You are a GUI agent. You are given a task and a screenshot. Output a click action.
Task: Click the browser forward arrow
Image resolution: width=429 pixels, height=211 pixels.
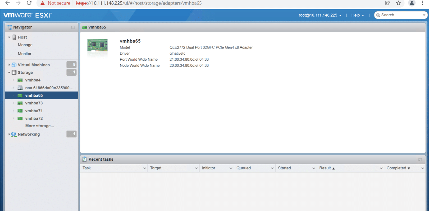click(18, 3)
